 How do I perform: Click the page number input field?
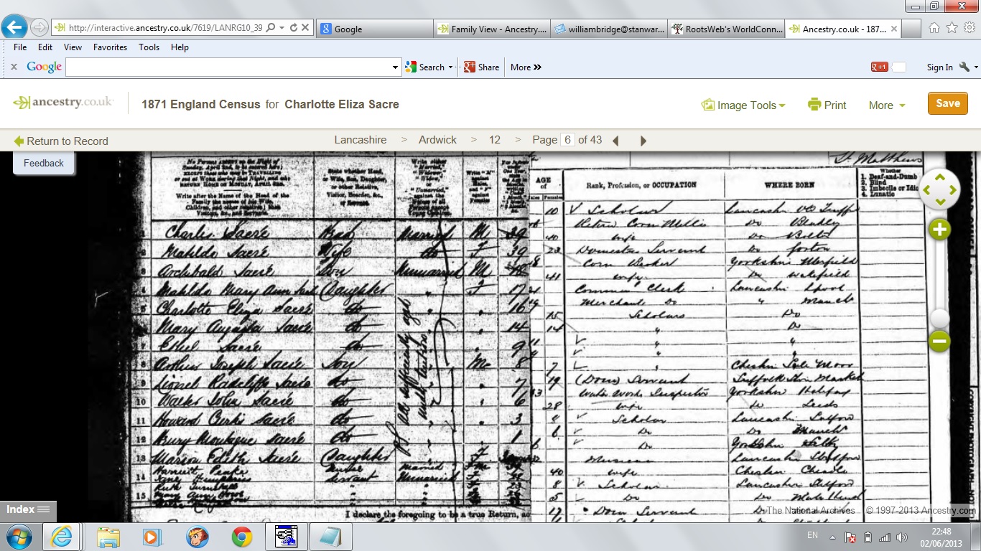(567, 140)
